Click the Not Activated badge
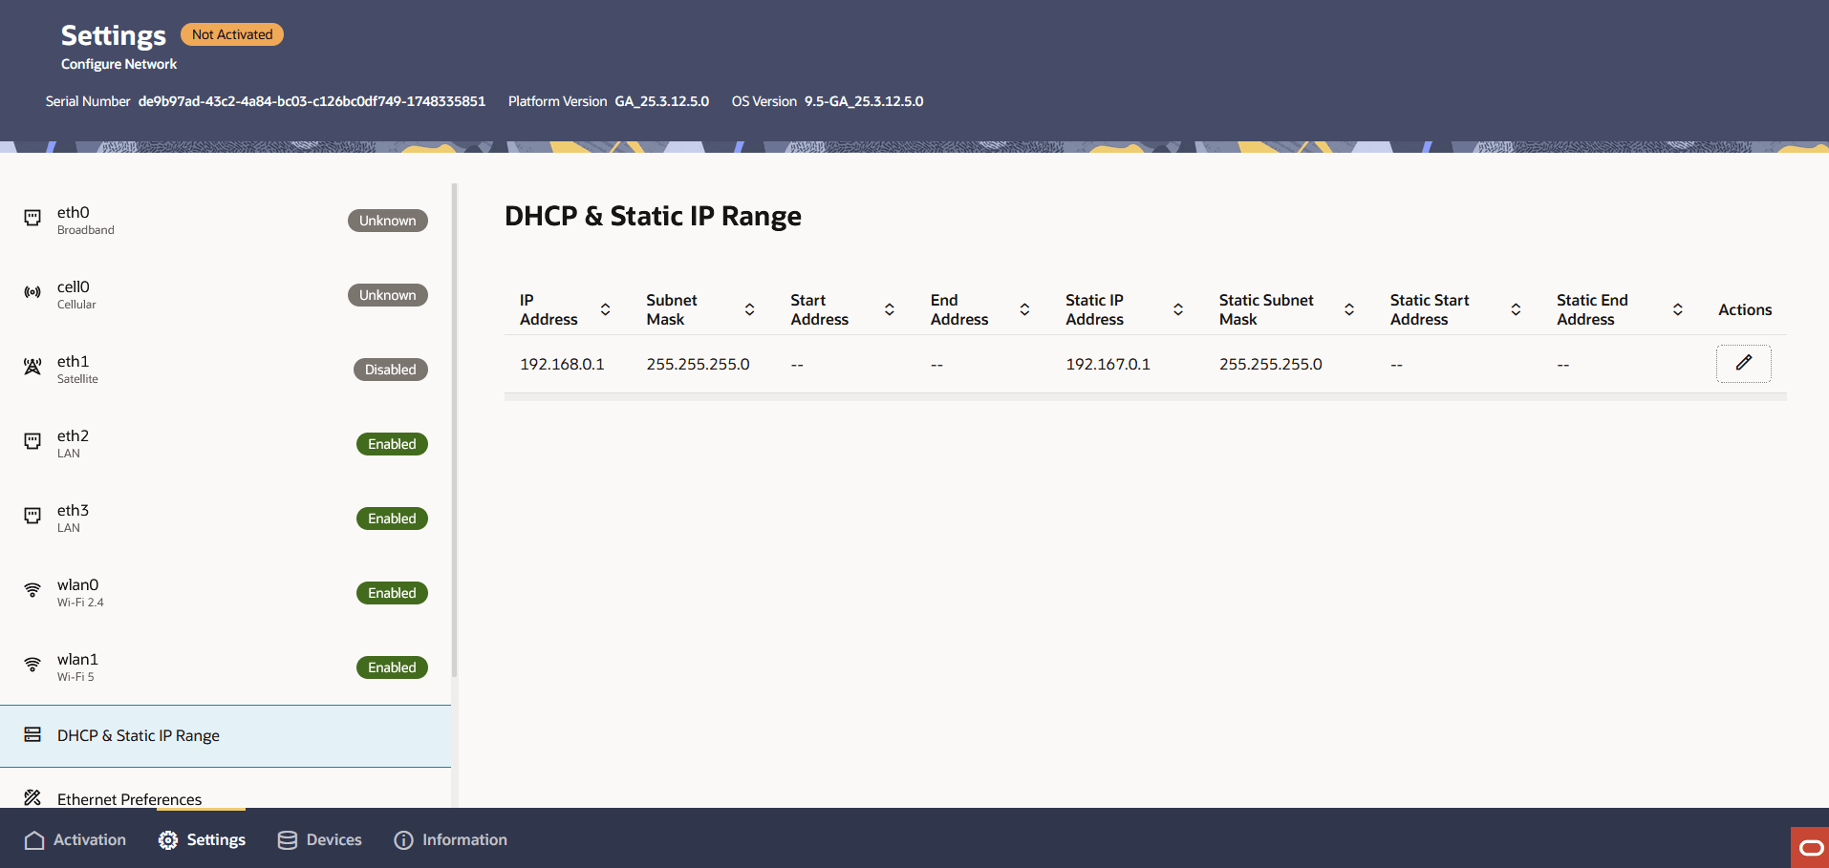 coord(231,33)
